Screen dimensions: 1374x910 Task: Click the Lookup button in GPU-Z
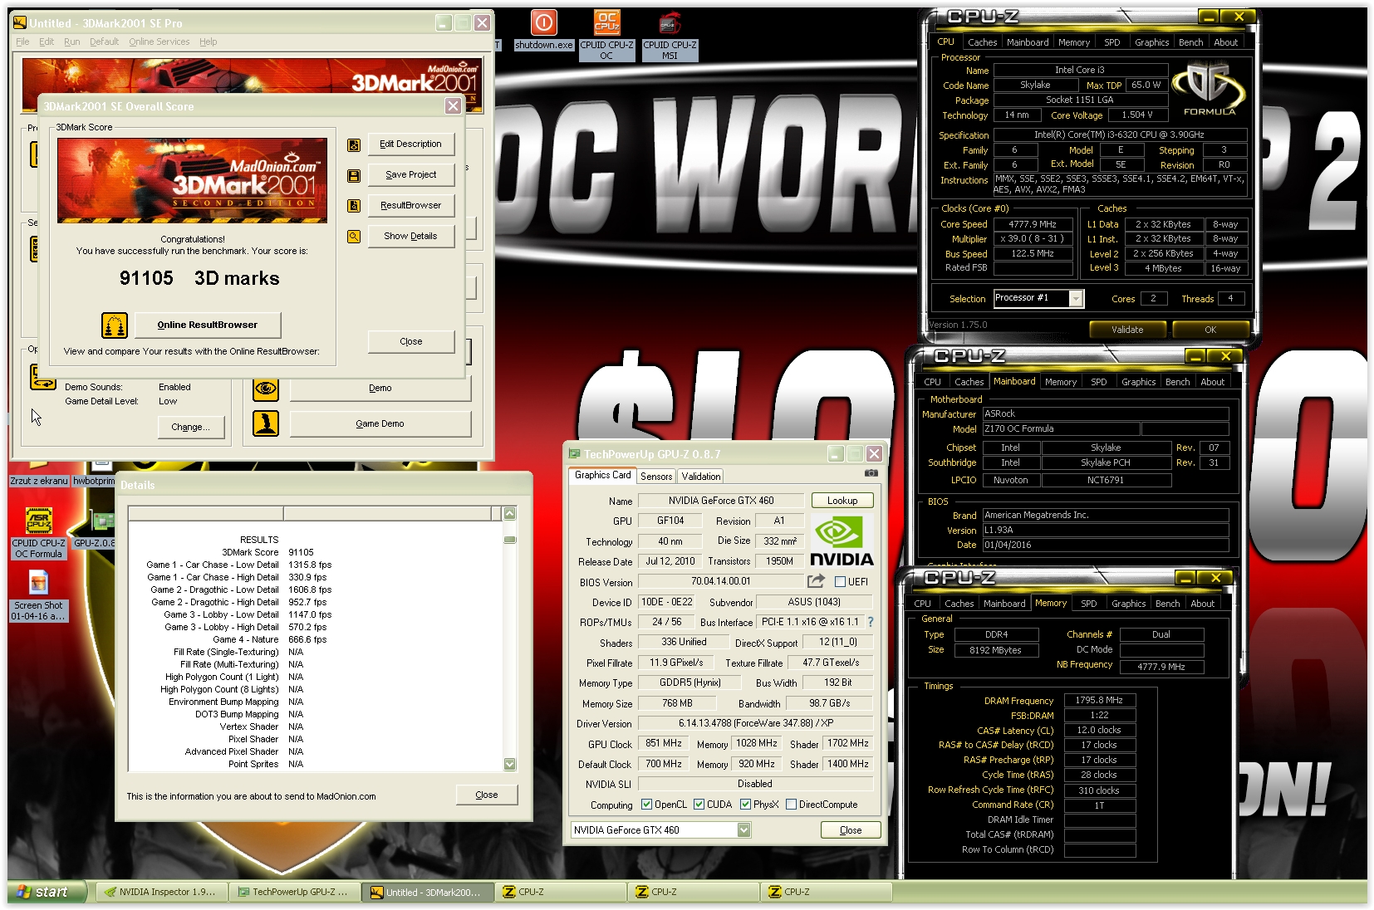(x=842, y=501)
